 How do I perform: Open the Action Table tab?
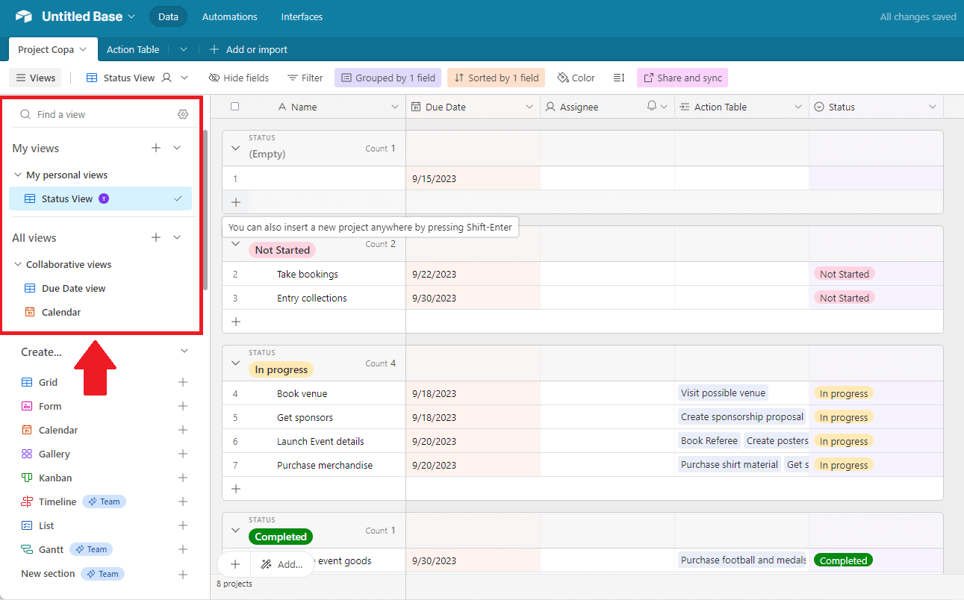tap(133, 49)
